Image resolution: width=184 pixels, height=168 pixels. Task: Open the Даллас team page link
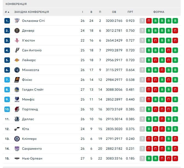(x=28, y=119)
